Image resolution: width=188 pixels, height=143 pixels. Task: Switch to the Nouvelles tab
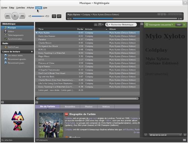tap(70, 106)
